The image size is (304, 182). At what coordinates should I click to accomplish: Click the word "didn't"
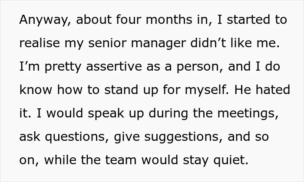[x=208, y=43]
